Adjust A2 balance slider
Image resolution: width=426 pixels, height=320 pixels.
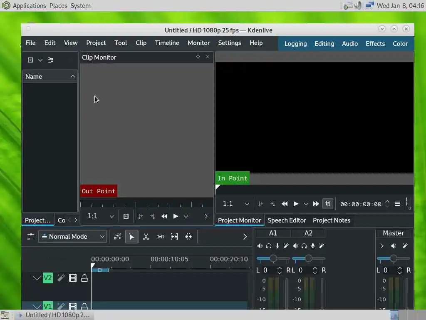pos(309,258)
